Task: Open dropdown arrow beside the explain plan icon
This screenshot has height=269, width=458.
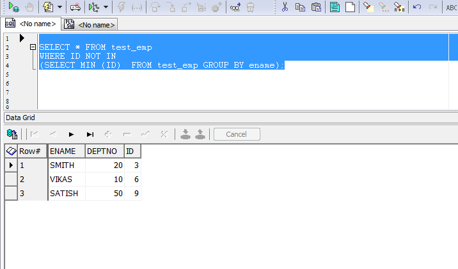Action: click(x=106, y=7)
